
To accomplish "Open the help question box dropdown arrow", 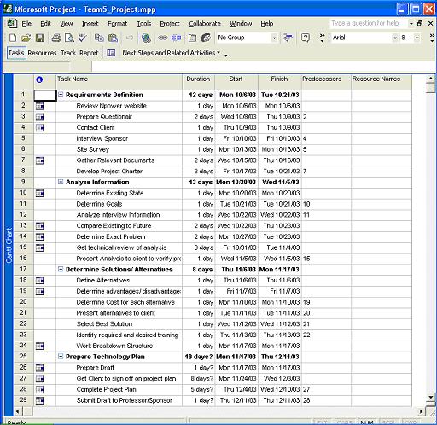I will (411, 24).
